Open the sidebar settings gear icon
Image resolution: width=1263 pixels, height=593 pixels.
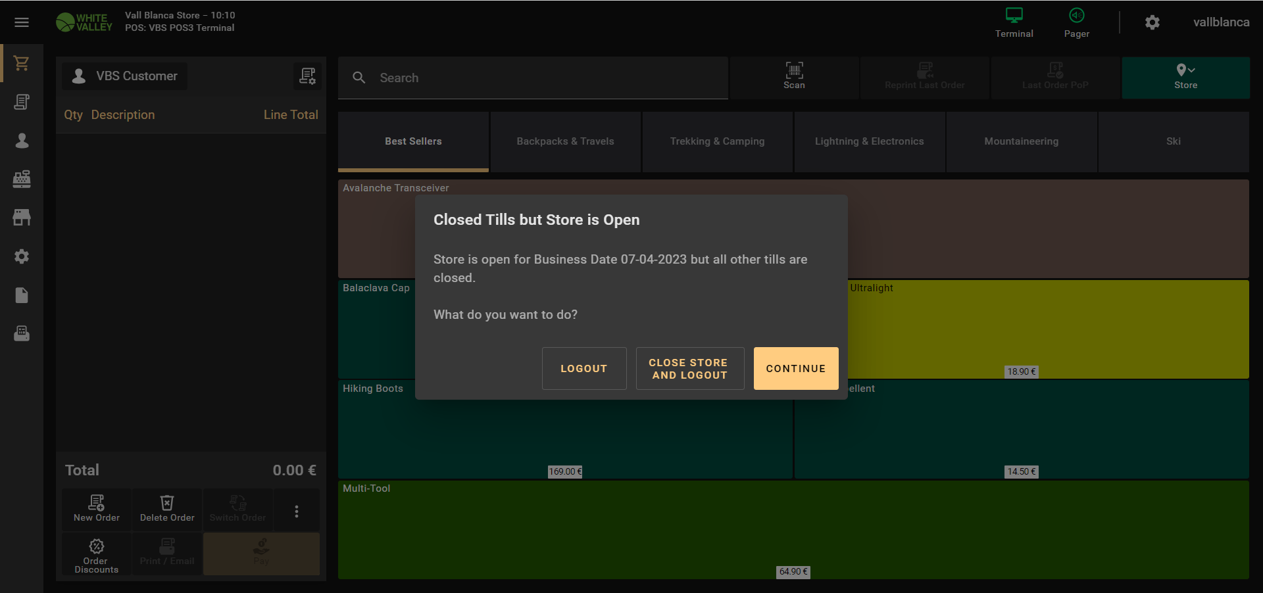coord(22,256)
